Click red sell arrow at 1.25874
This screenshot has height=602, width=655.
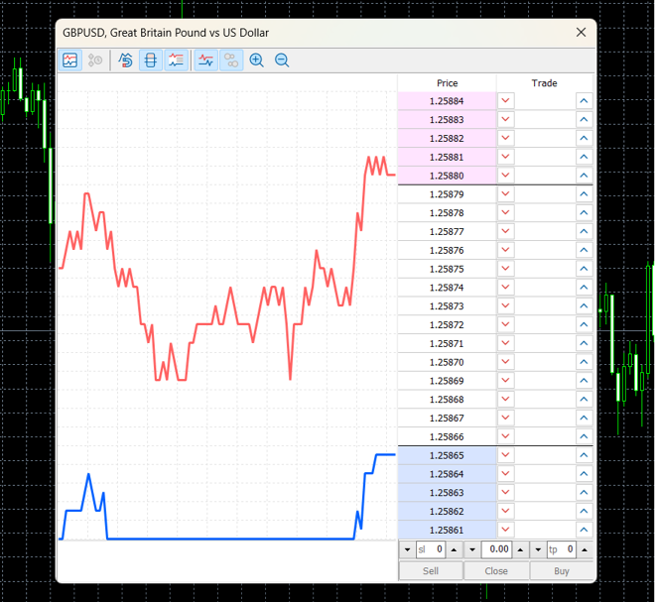click(x=505, y=288)
